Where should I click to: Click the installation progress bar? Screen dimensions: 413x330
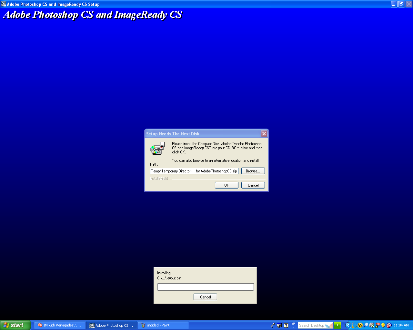206,287
